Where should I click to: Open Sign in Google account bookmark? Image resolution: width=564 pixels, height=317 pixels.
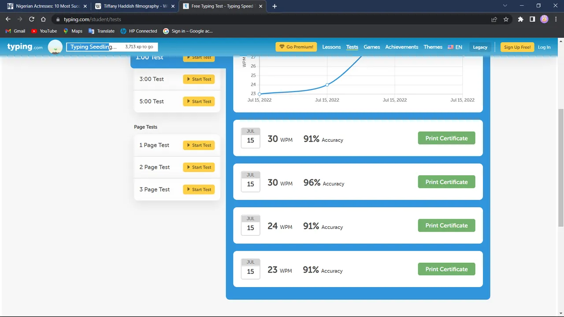point(188,31)
